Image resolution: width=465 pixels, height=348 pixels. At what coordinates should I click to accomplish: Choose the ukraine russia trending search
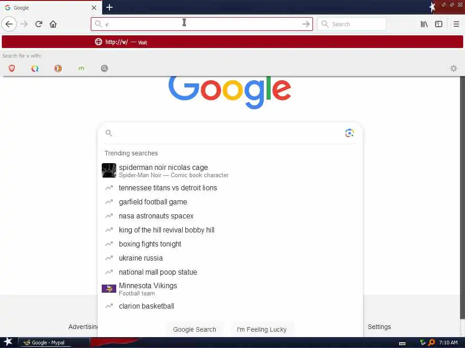[230, 258]
